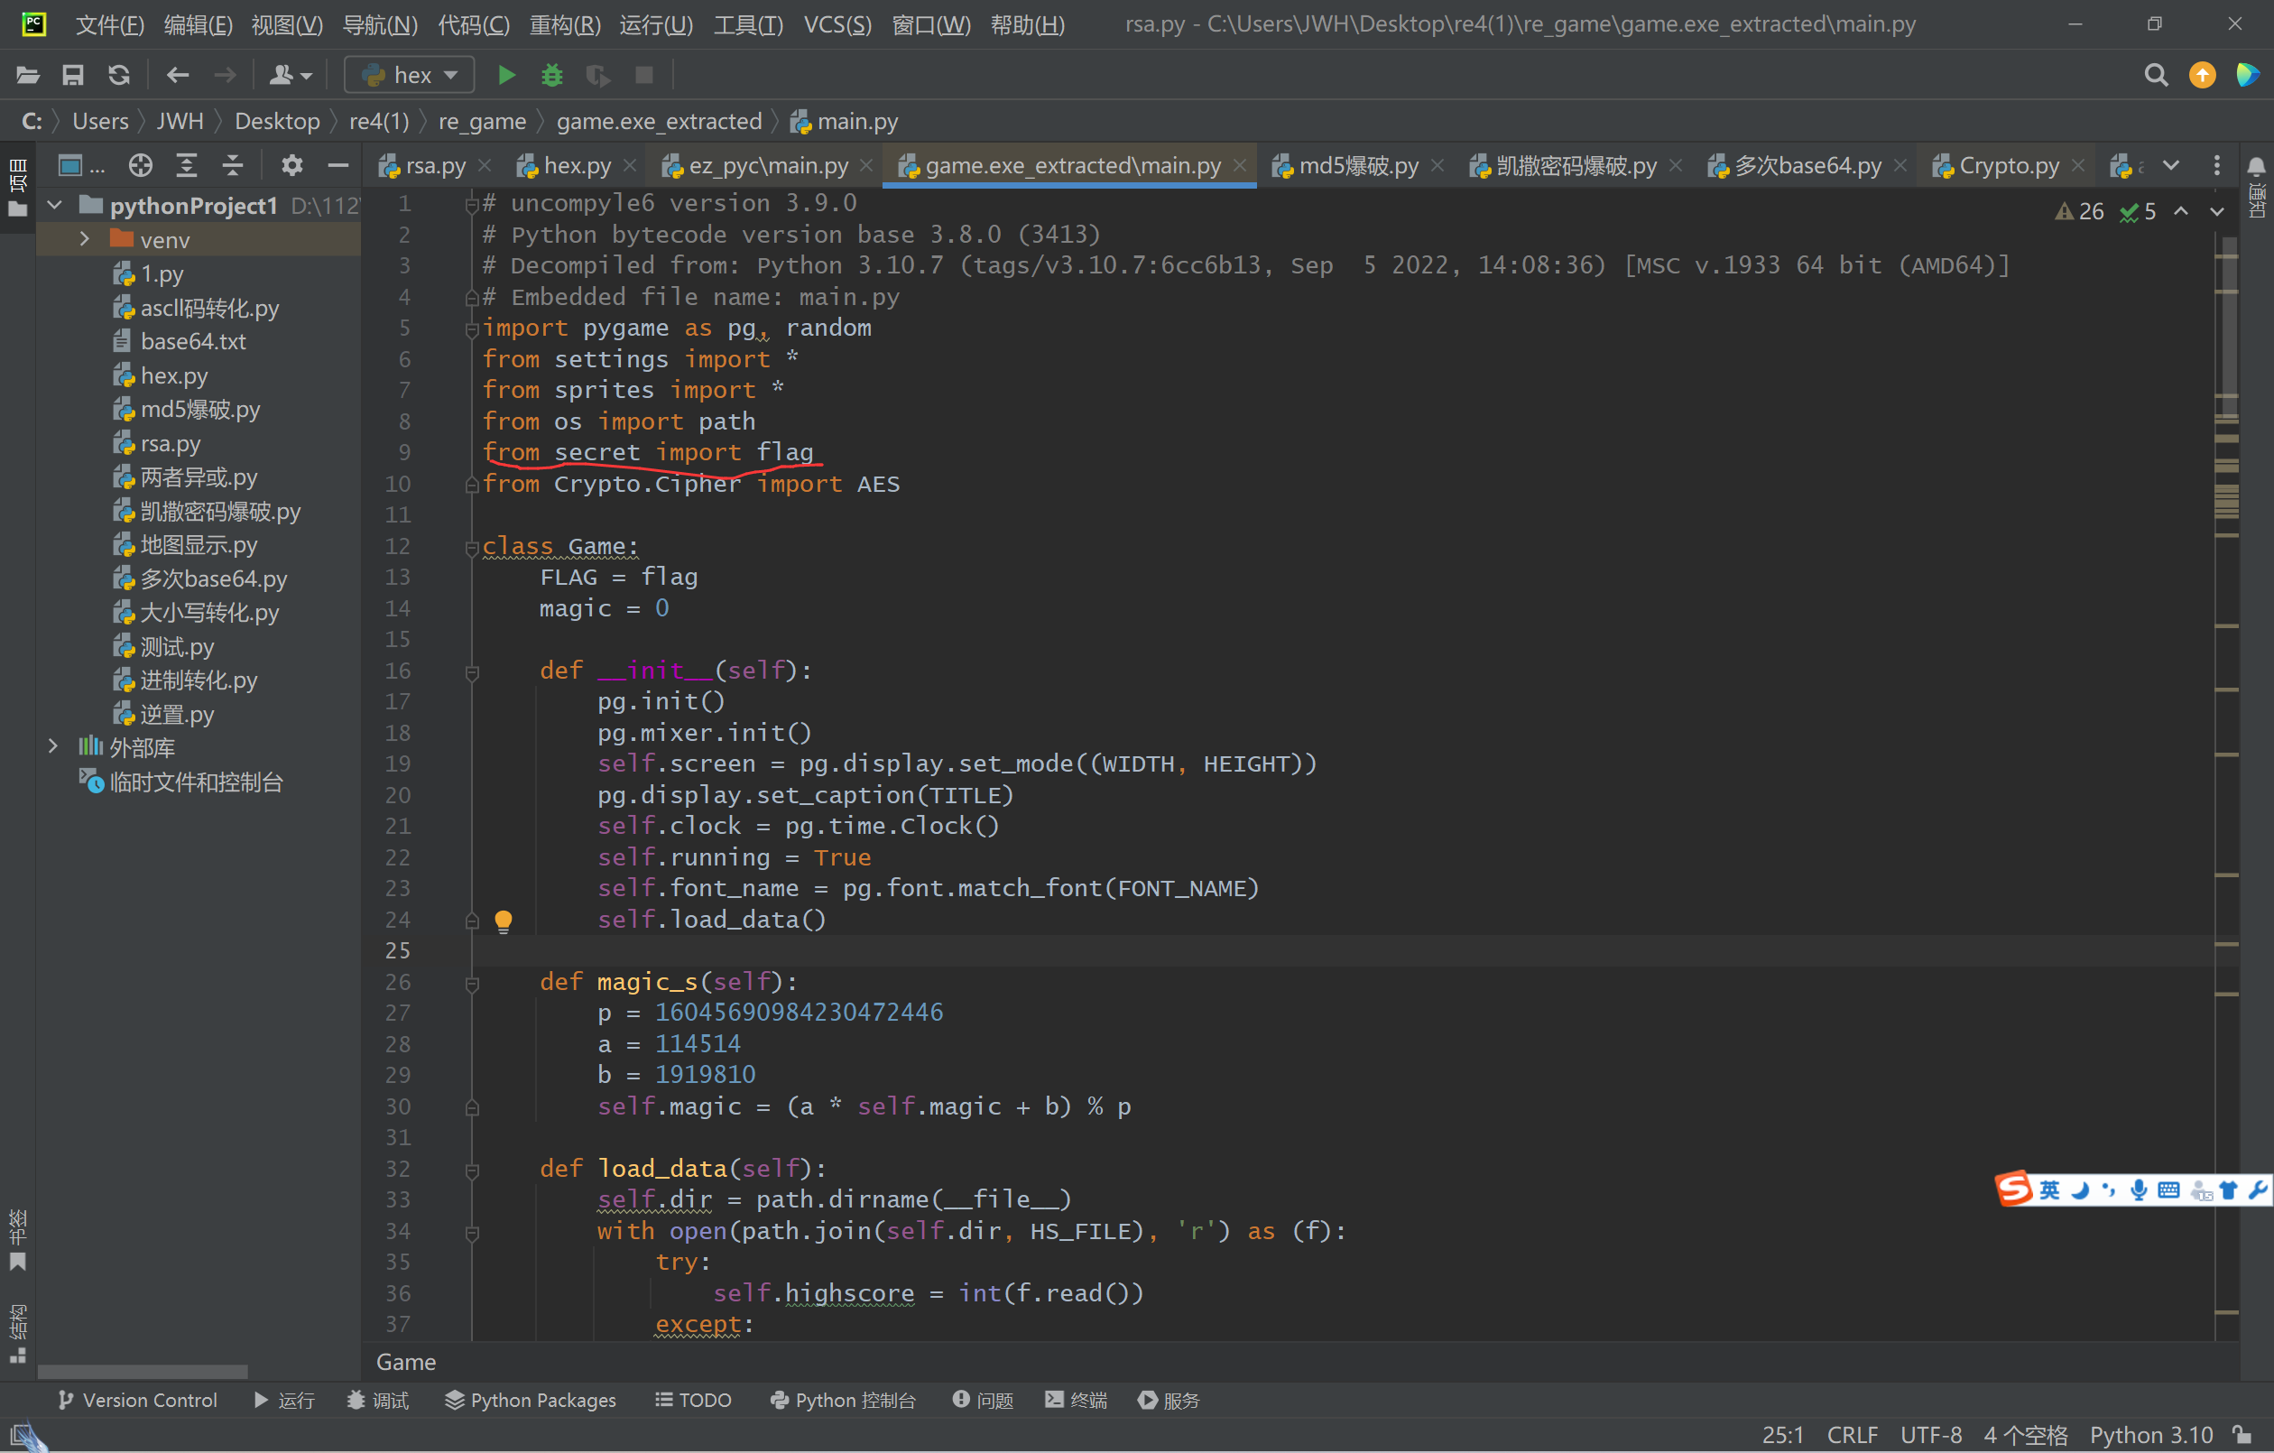Click the Run button to execute script
The image size is (2274, 1453).
click(505, 75)
